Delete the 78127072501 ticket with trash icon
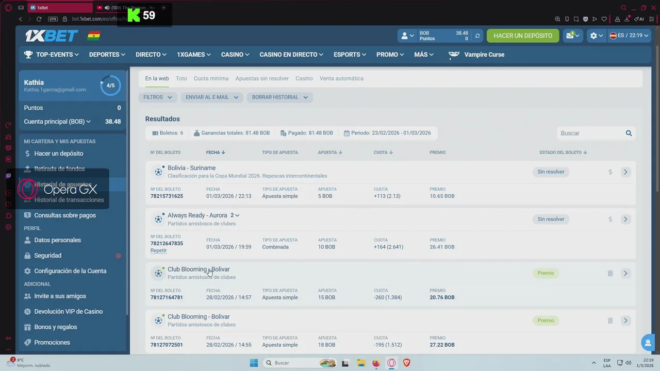 pyautogui.click(x=610, y=321)
